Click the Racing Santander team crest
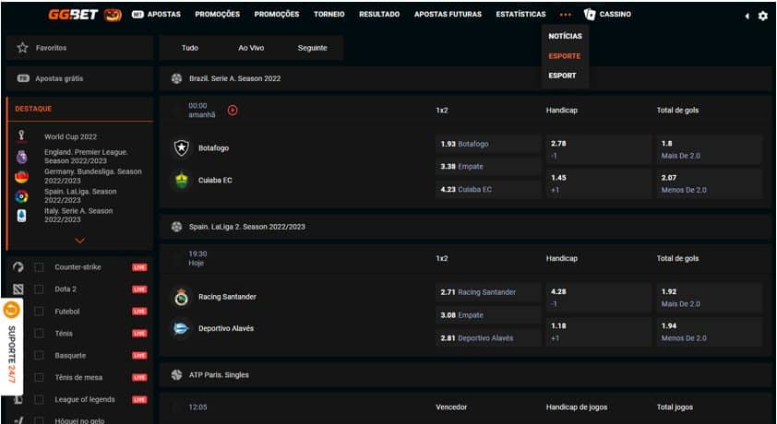 pos(181,297)
